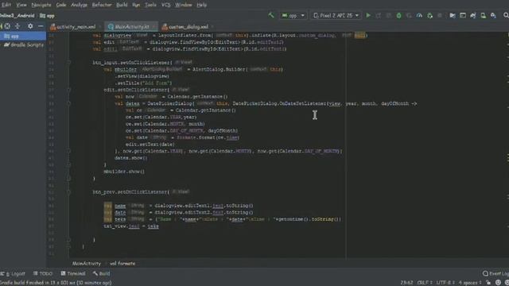Open the 4 spaces indent selector

(470, 283)
